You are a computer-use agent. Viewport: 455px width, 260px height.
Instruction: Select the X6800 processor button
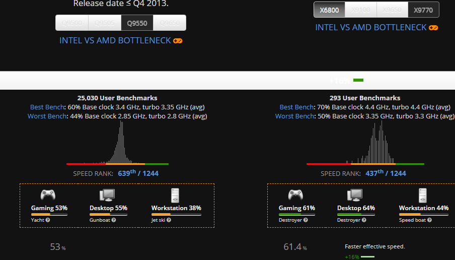click(x=329, y=10)
